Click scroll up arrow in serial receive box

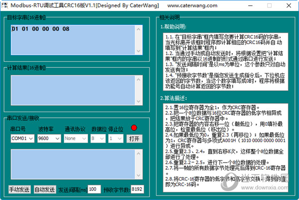139,154
